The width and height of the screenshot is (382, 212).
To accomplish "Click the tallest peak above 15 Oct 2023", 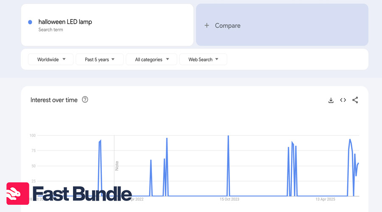I will point(228,137).
